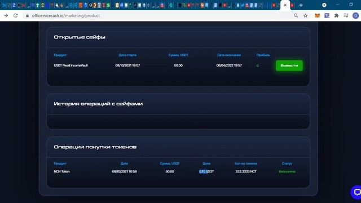Bookmark this page with the star icon
This screenshot has width=361, height=203.
click(306, 16)
